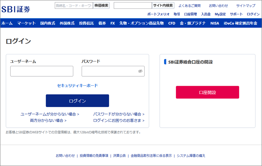Open 投資情報の免責事項 footer link

click(94, 156)
